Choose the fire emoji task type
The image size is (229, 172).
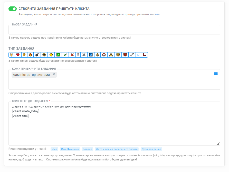(x=30, y=55)
